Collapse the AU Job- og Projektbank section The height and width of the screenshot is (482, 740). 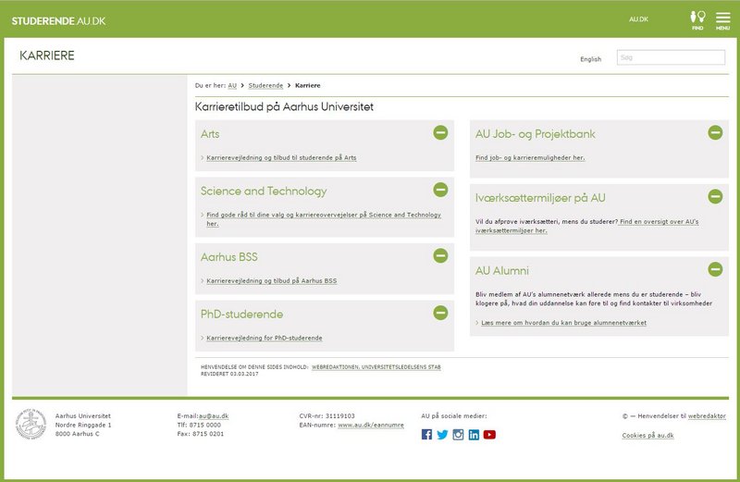pyautogui.click(x=715, y=132)
